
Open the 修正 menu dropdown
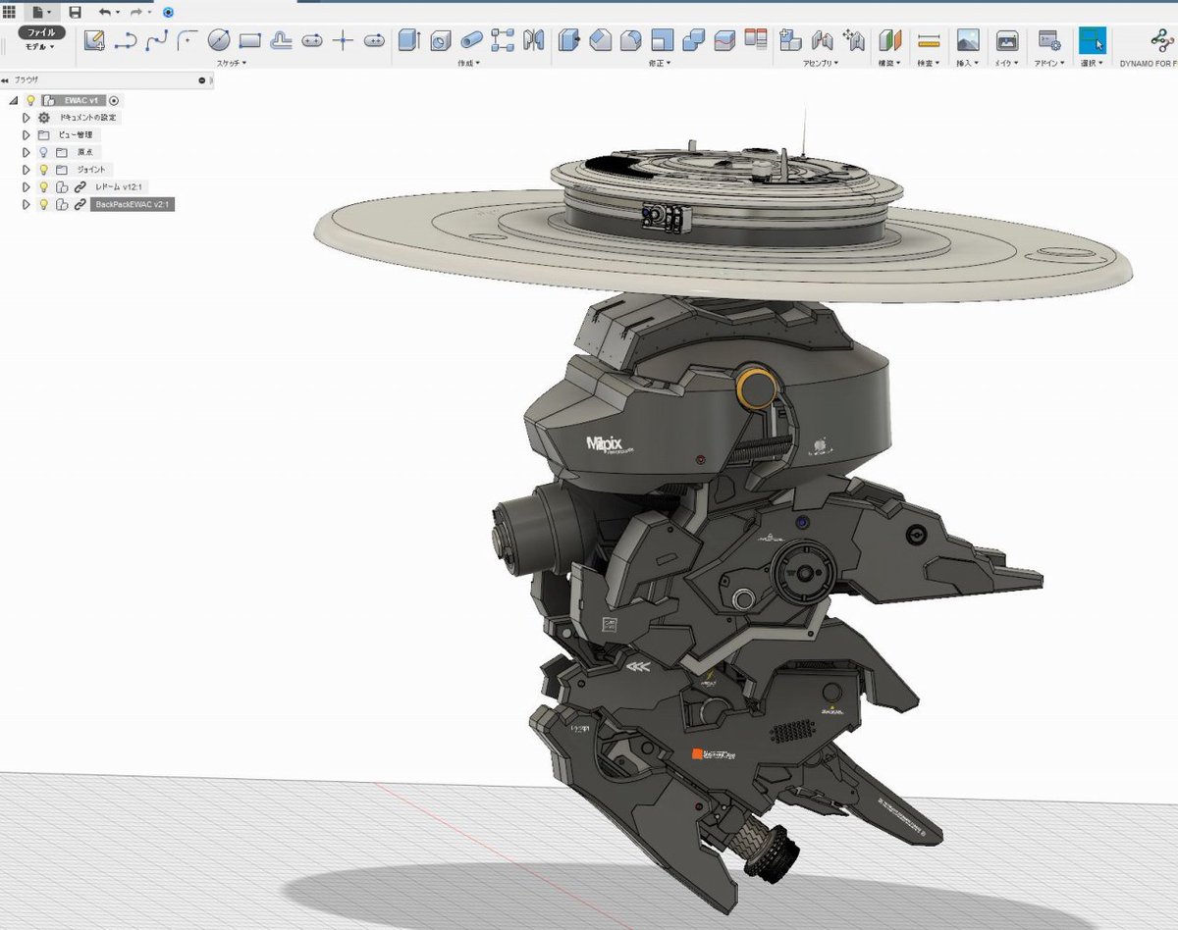tap(662, 63)
